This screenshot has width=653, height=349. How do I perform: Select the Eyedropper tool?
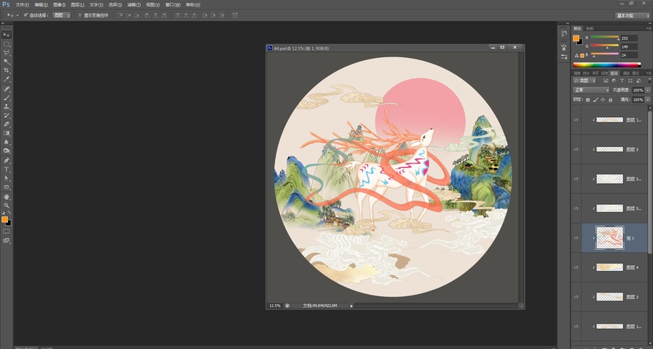(7, 79)
